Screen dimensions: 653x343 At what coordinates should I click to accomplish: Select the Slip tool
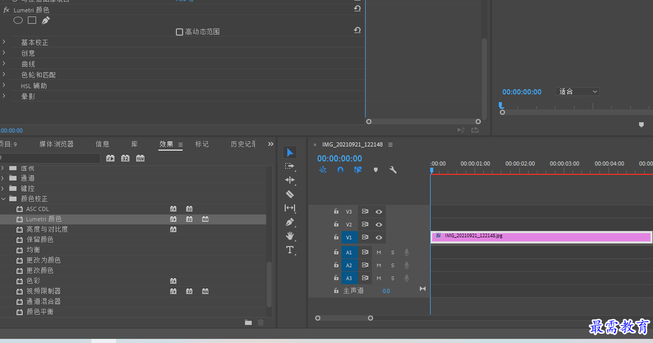click(290, 208)
